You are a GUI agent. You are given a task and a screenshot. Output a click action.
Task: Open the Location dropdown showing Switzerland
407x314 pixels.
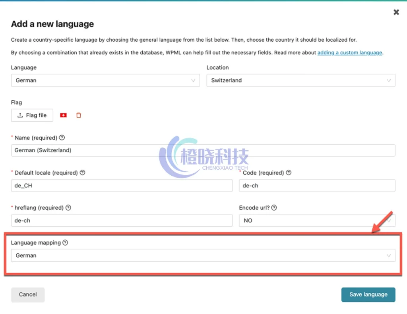(300, 80)
